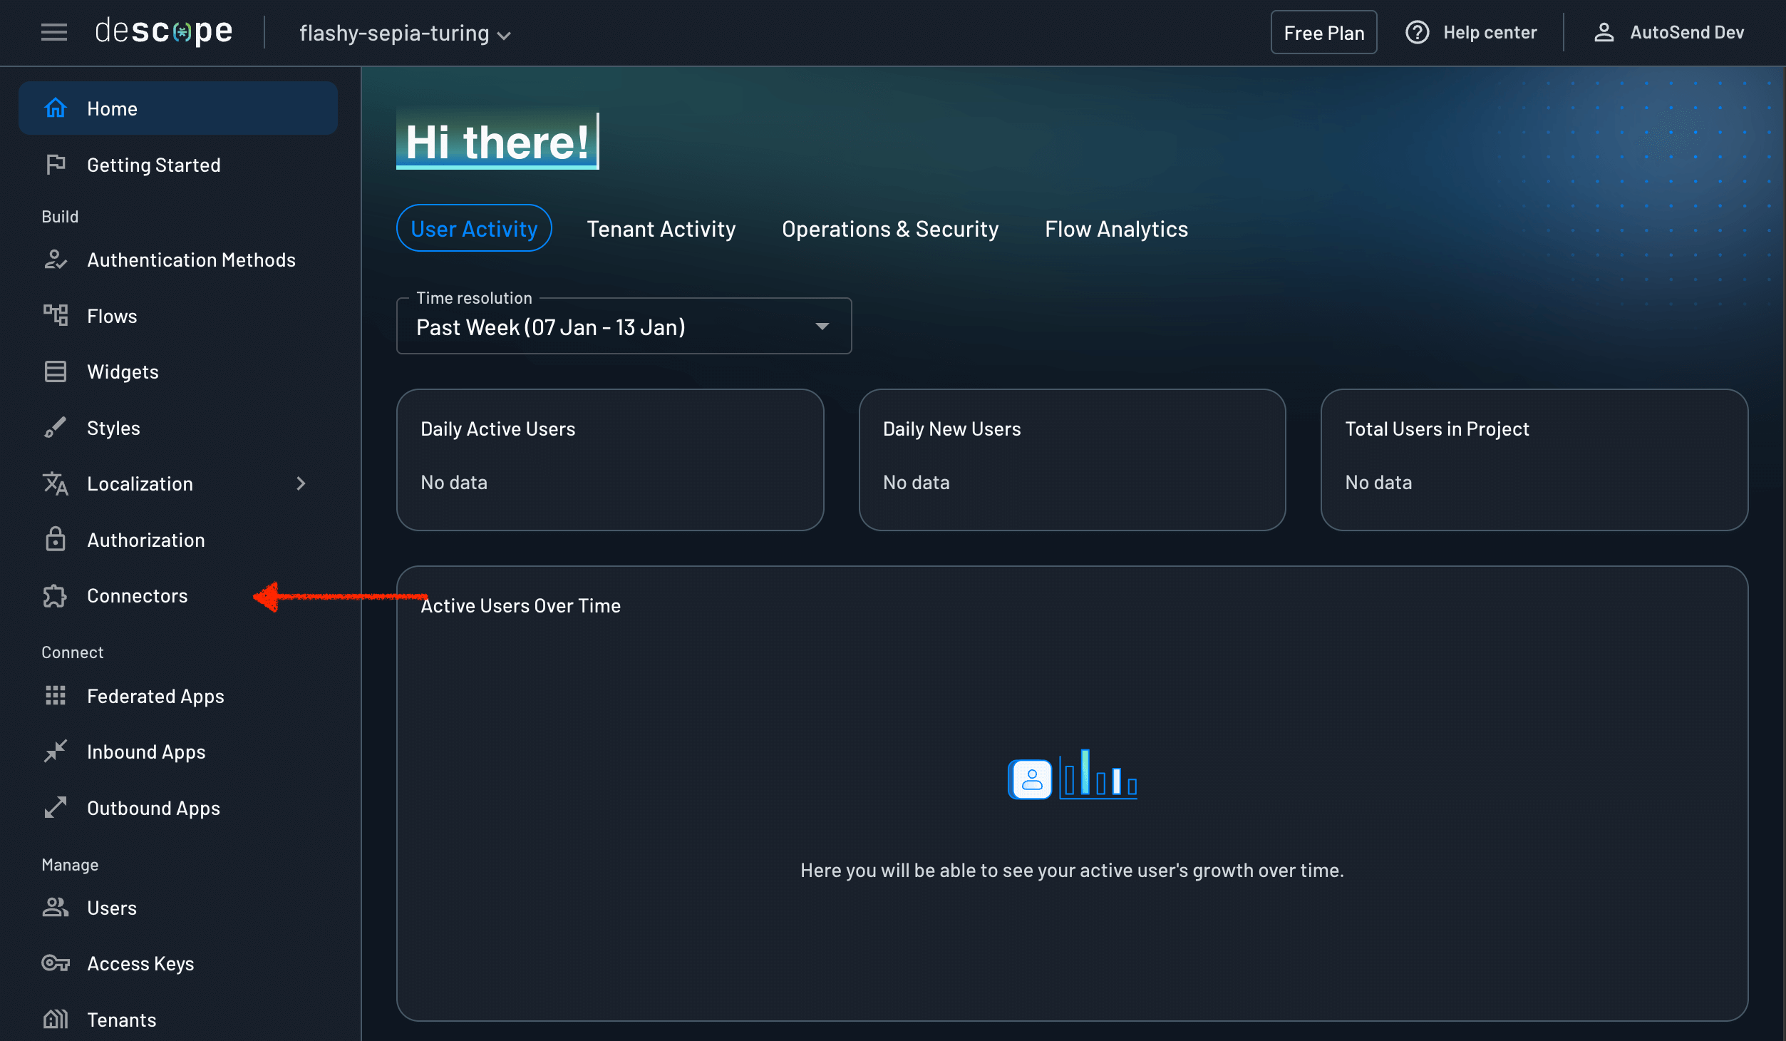The height and width of the screenshot is (1041, 1786).
Task: Select the Operations & Security tab
Action: point(889,229)
